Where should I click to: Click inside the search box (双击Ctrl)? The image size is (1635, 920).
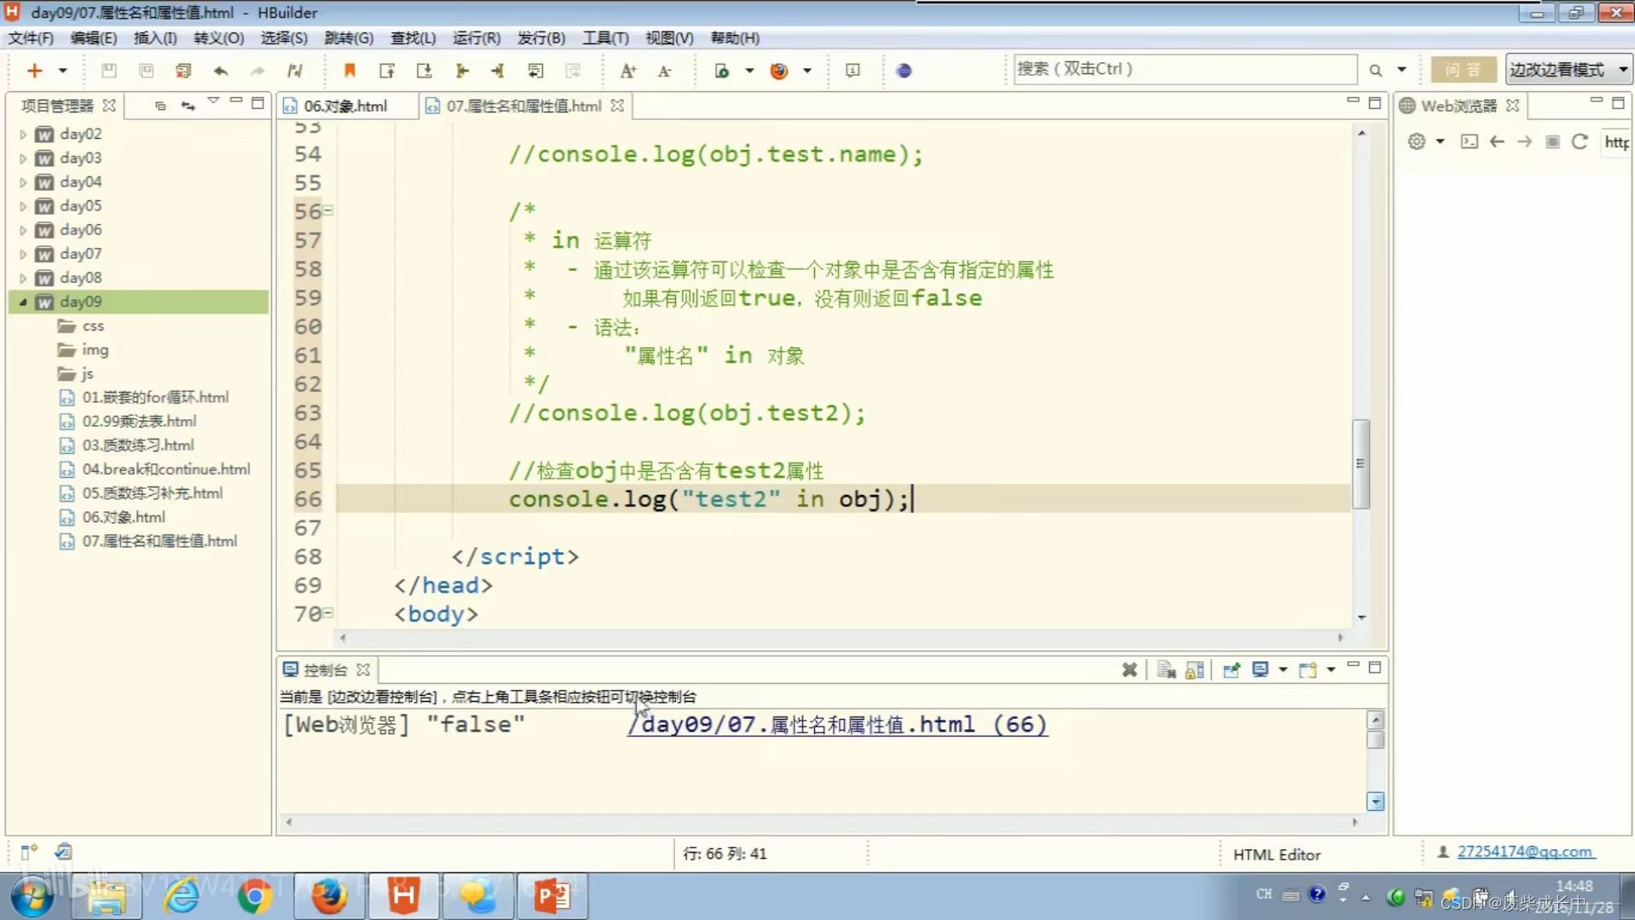click(1184, 69)
